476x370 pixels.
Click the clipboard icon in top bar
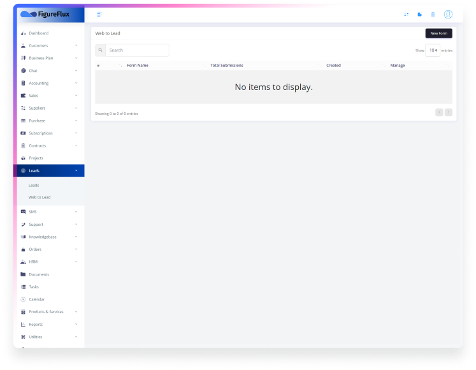point(433,14)
